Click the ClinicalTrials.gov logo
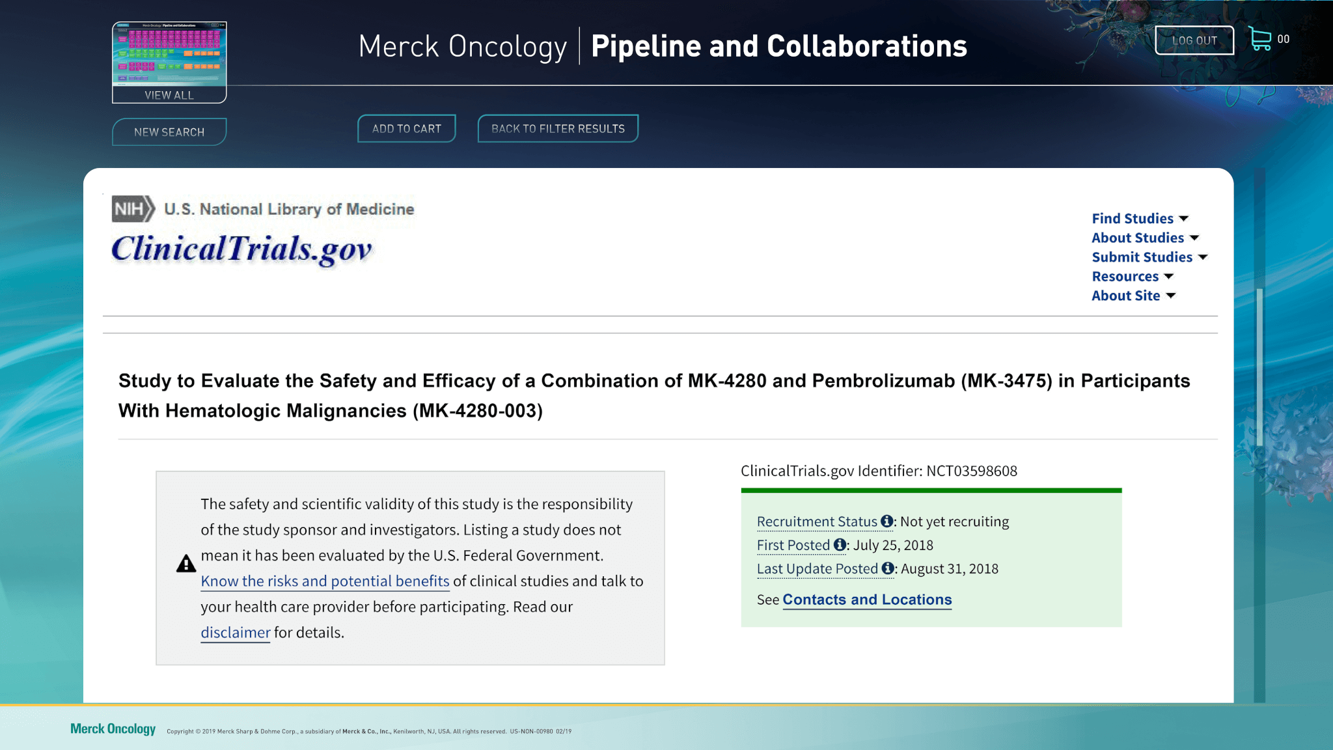Viewport: 1333px width, 750px height. pyautogui.click(x=241, y=250)
